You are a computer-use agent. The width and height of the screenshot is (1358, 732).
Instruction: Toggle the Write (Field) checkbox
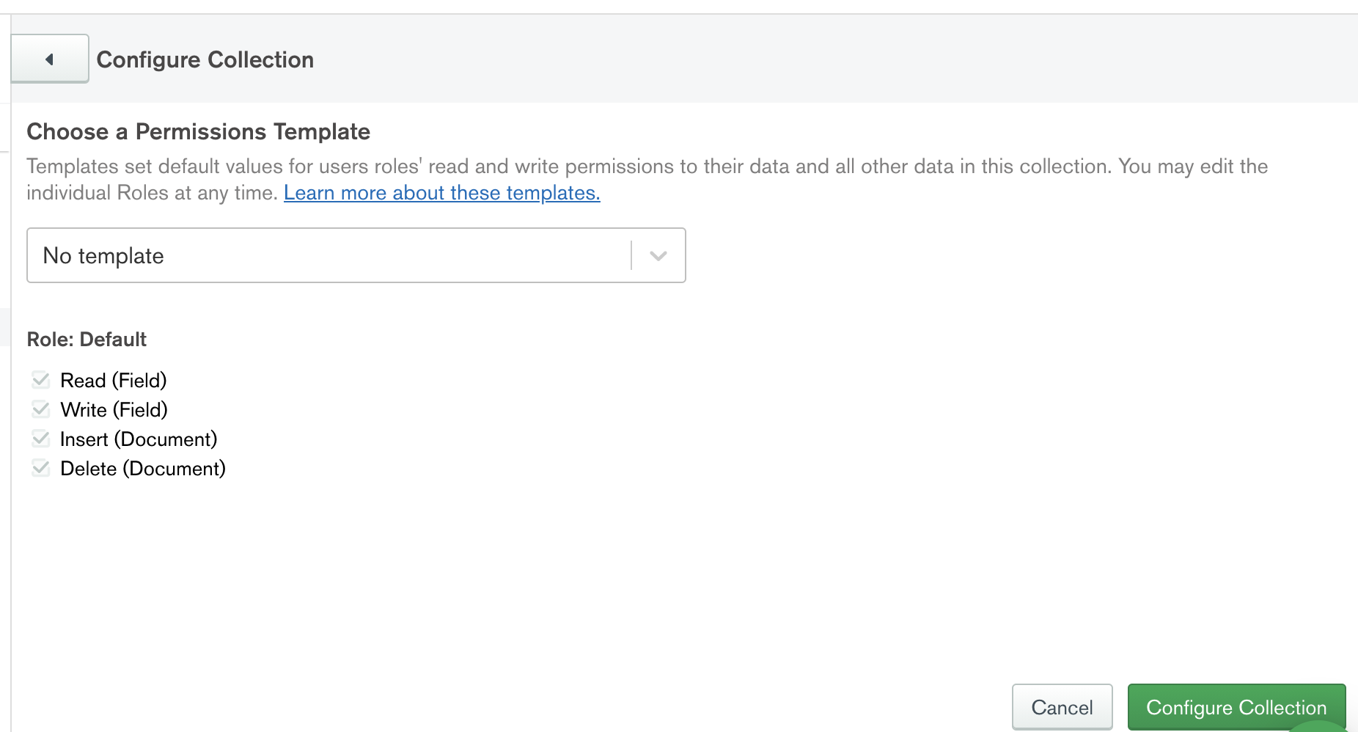tap(41, 409)
